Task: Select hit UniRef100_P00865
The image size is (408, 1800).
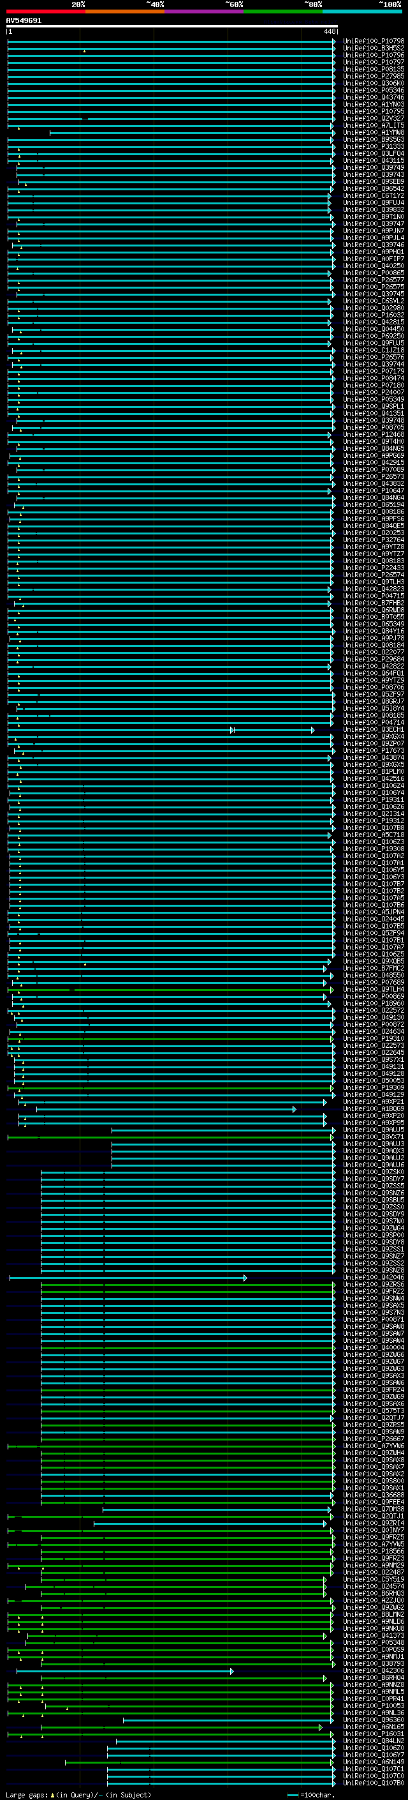Action: [x=374, y=273]
